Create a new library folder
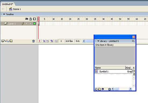148x103 pixels. point(99,89)
